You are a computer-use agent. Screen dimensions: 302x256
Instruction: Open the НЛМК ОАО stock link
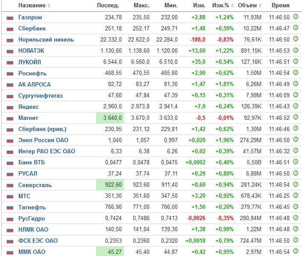click(x=33, y=229)
